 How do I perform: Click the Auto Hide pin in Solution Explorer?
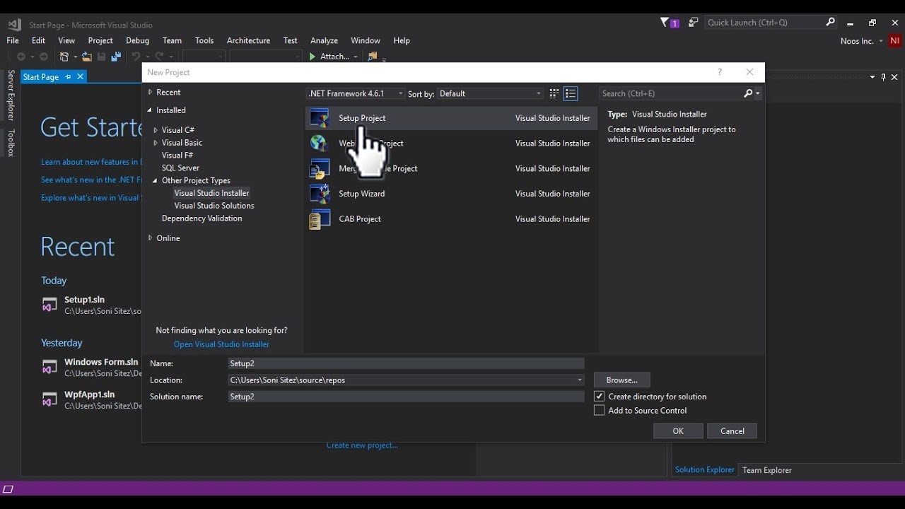point(883,77)
